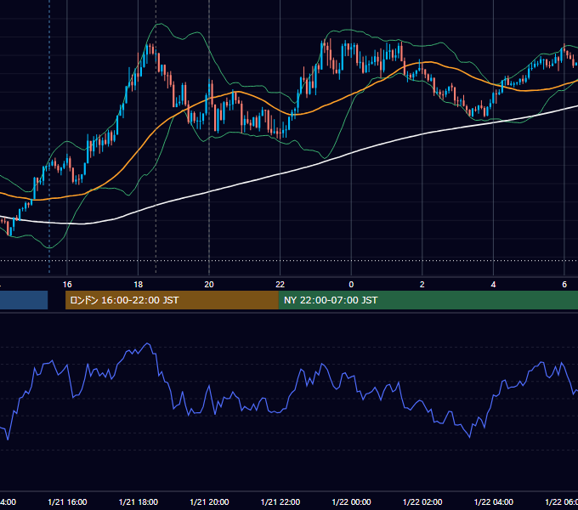The width and height of the screenshot is (578, 510).
Task: Select the "22" hour label on the price chart axis
Action: (x=280, y=285)
